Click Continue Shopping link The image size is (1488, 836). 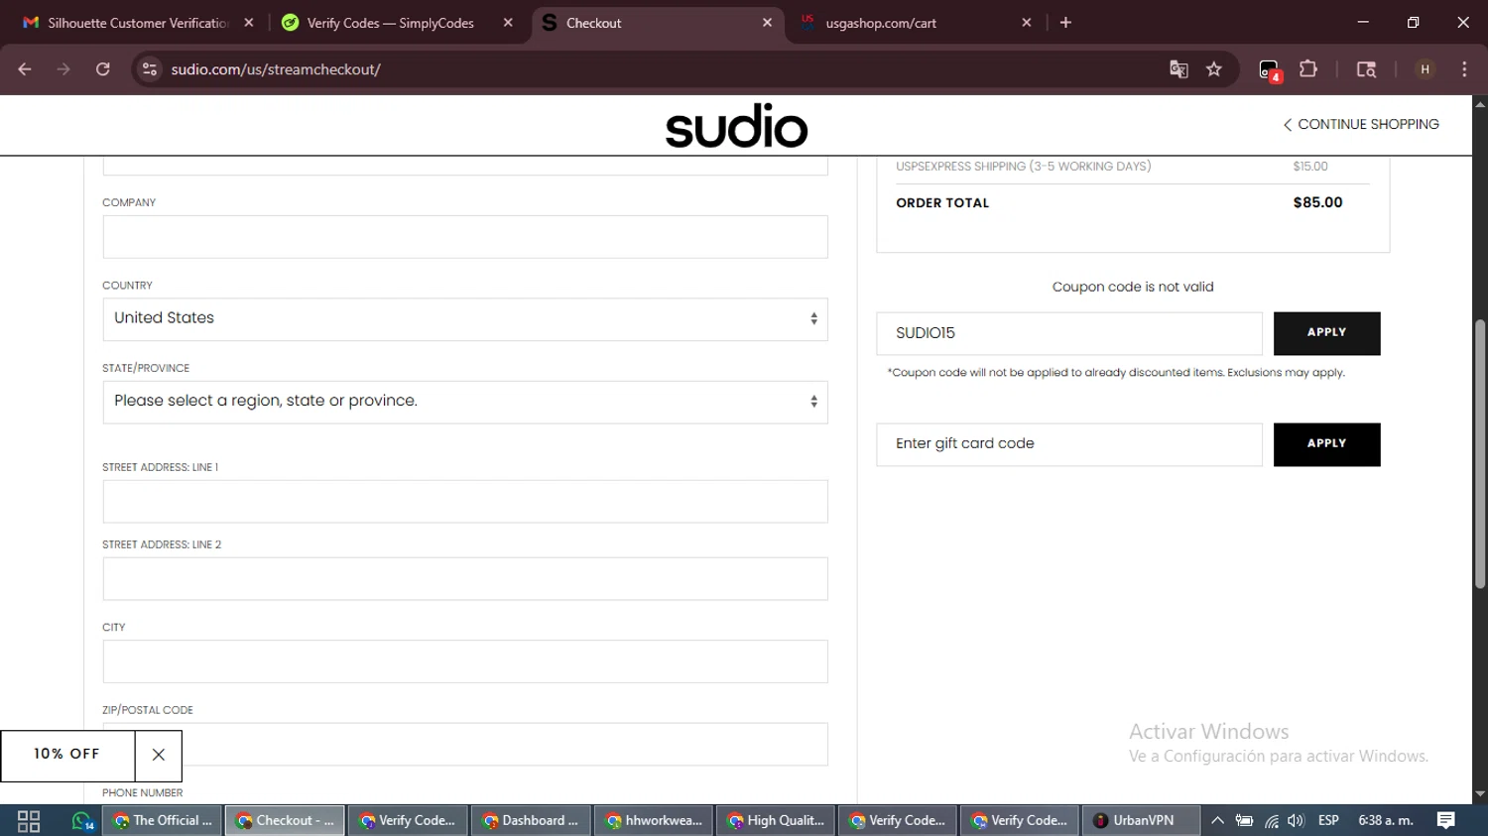click(1361, 124)
